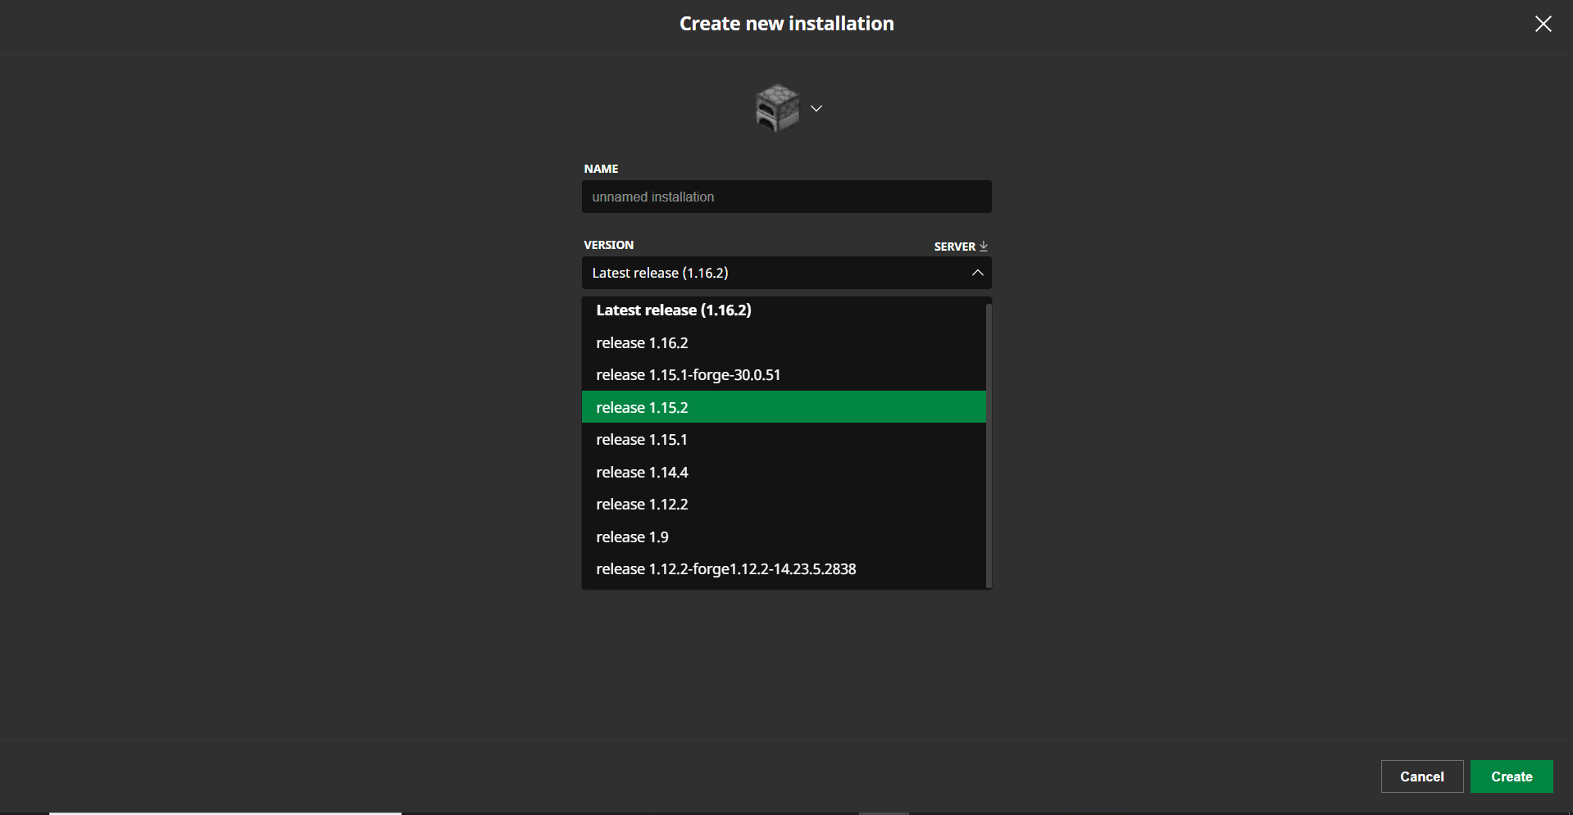Pick the highlighted release 1.15.2
Viewport: 1573px width, 815px height.
pyautogui.click(x=642, y=407)
